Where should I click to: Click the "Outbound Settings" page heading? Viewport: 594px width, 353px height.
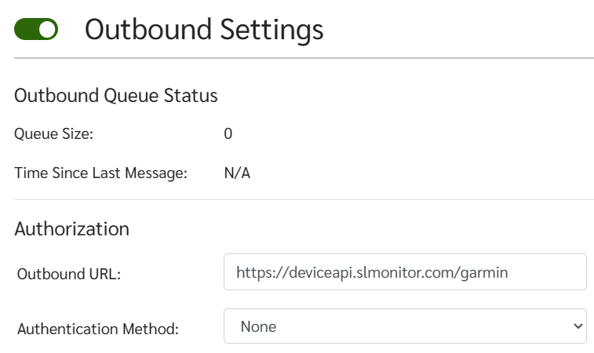click(204, 30)
